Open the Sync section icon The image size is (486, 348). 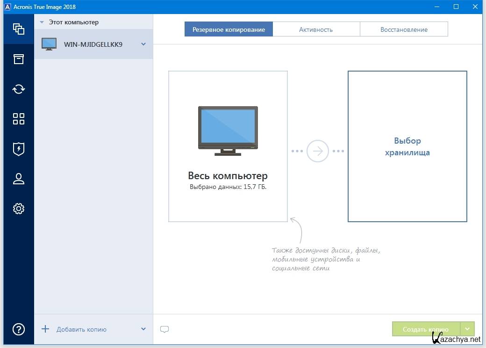(19, 89)
